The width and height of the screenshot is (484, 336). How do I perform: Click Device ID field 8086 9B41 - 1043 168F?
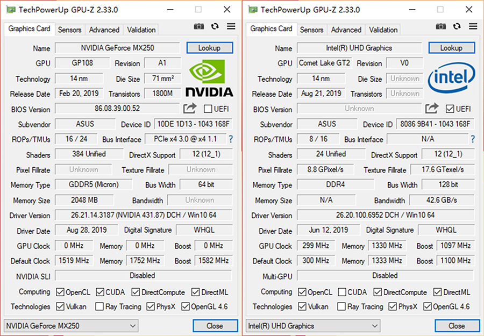pyautogui.click(x=435, y=124)
